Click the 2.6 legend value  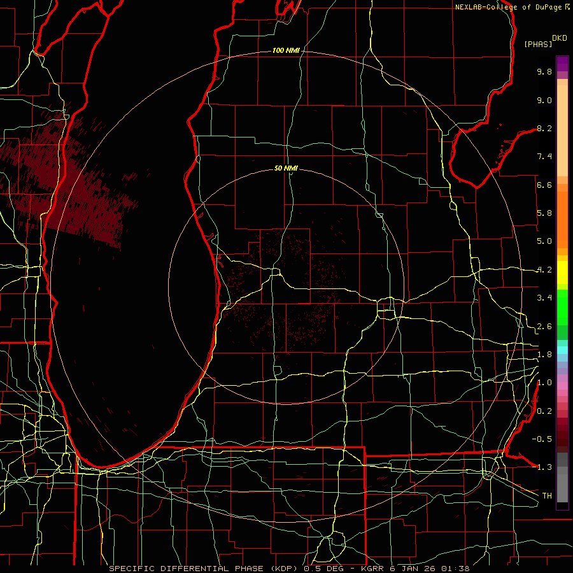pos(544,327)
